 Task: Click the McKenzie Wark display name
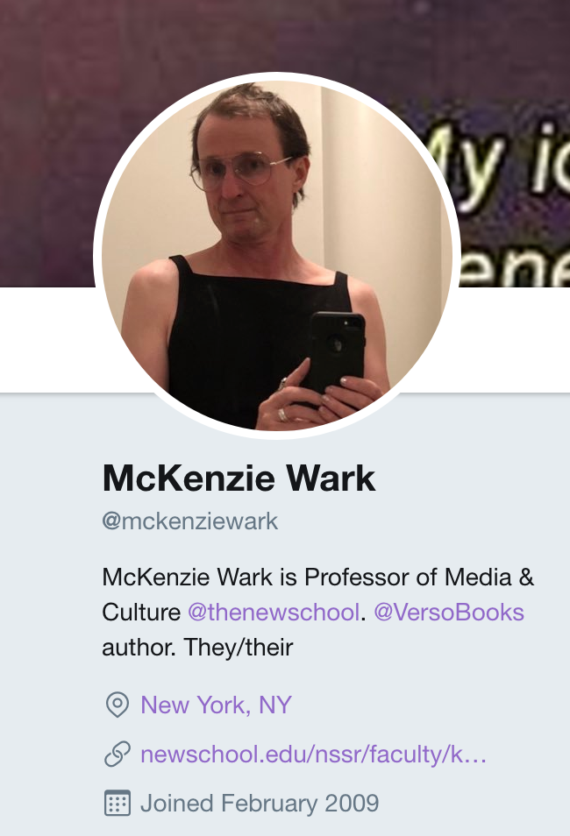point(239,478)
